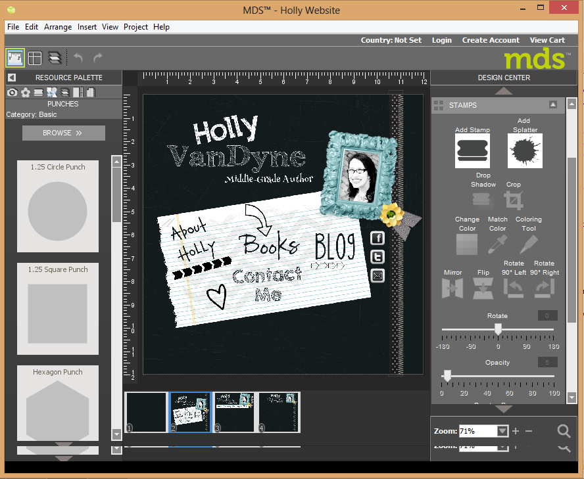584x479 pixels.
Task: Click Create Account link
Action: [491, 40]
